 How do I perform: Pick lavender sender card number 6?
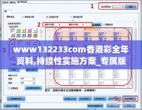click(13, 35)
